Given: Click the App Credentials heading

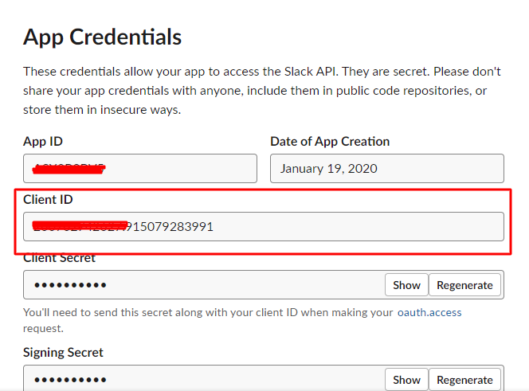Looking at the screenshot, I should point(102,37).
